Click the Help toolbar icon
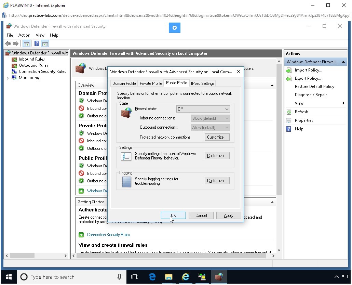This screenshot has width=352, height=285. point(37,43)
